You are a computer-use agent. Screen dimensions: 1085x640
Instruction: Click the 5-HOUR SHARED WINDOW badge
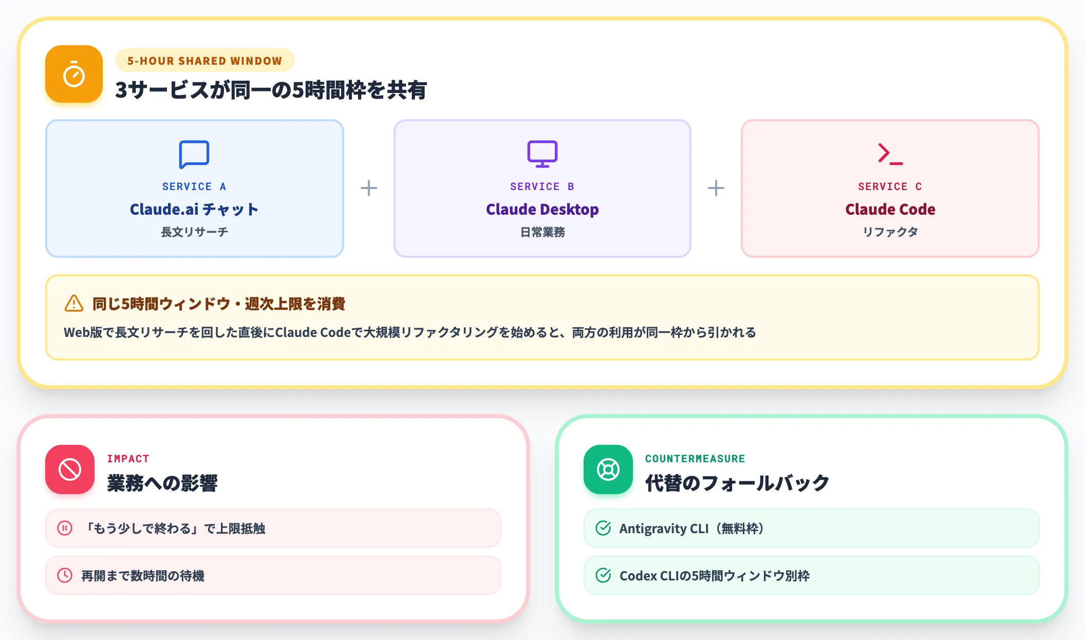(x=205, y=61)
